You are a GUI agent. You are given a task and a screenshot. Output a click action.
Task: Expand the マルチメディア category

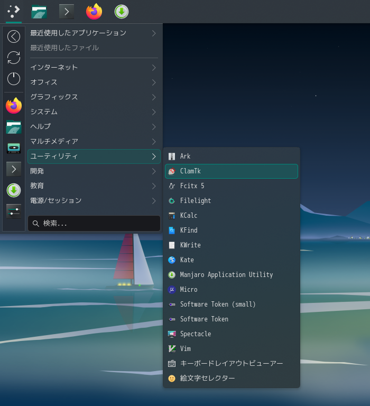[94, 142]
